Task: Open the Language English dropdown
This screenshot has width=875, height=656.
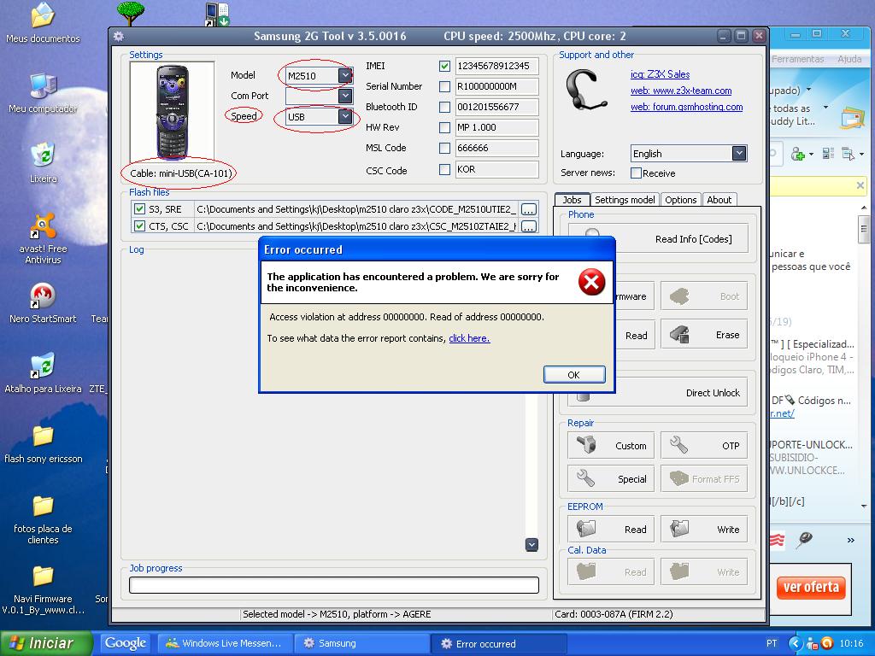Action: tap(739, 154)
